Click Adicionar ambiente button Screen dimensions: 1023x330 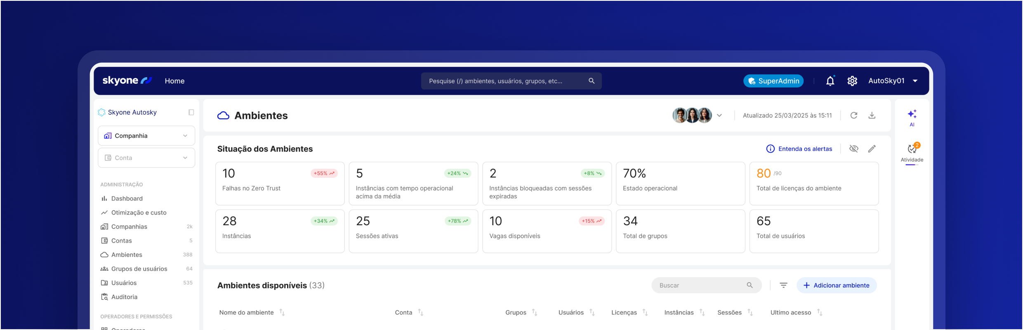click(836, 285)
